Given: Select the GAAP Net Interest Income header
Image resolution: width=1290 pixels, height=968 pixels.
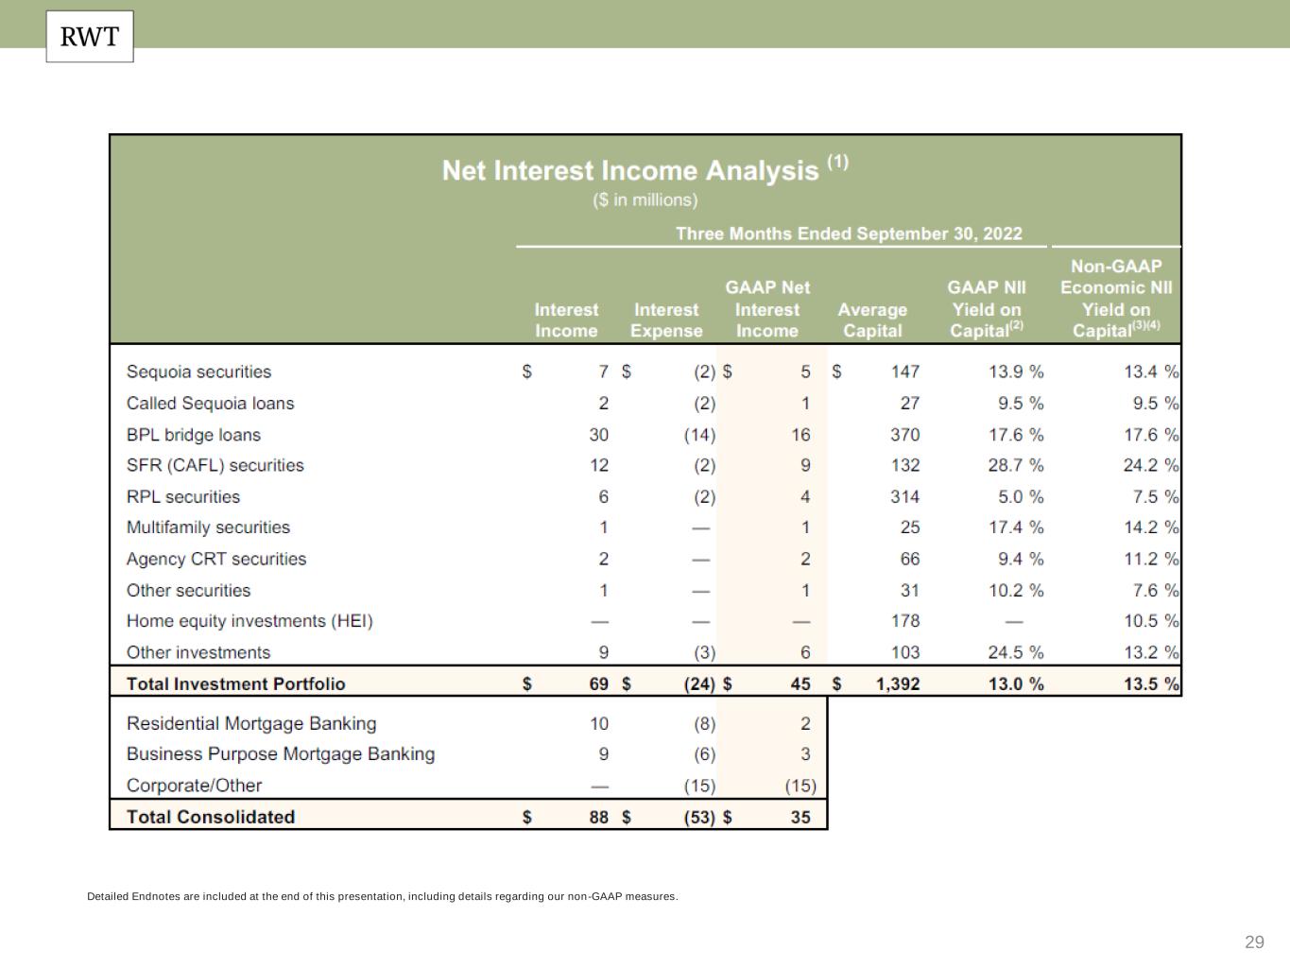Looking at the screenshot, I should coord(766,309).
